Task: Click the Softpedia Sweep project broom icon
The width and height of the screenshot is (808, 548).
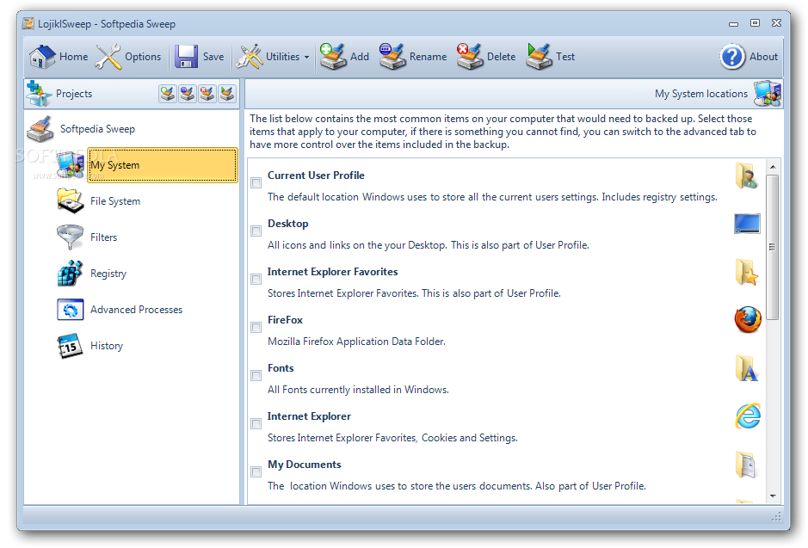Action: pyautogui.click(x=40, y=129)
